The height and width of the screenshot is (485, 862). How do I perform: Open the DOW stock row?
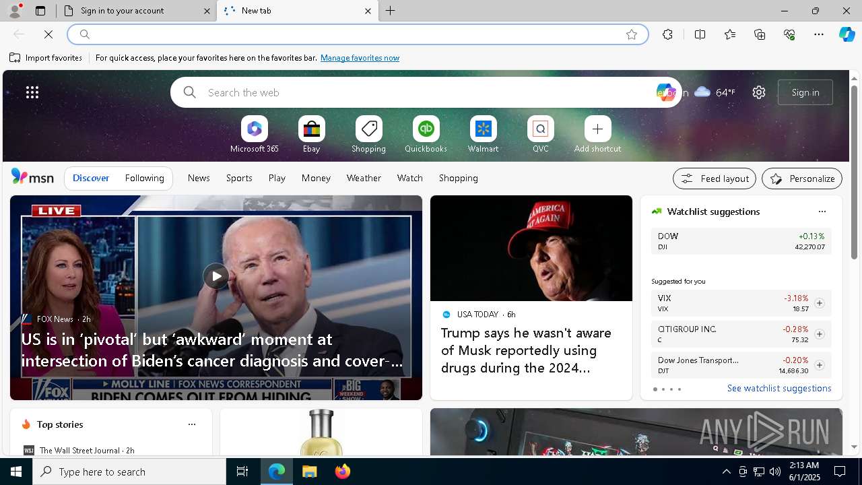(x=741, y=241)
